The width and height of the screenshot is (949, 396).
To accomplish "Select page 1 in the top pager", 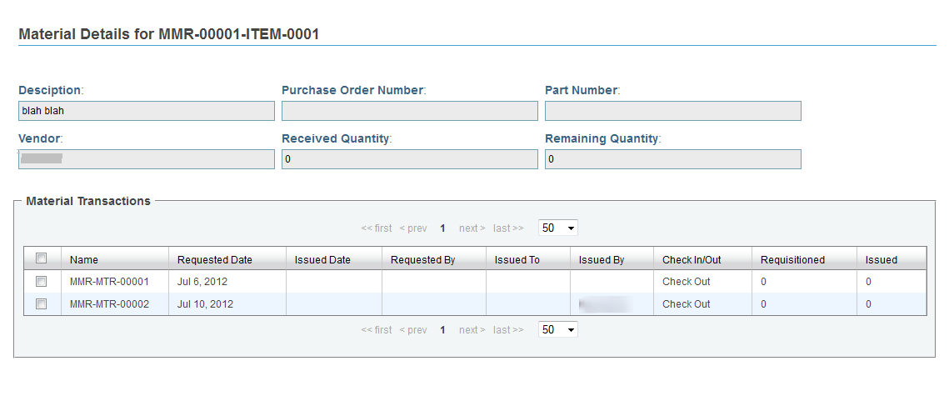I will click(x=442, y=228).
